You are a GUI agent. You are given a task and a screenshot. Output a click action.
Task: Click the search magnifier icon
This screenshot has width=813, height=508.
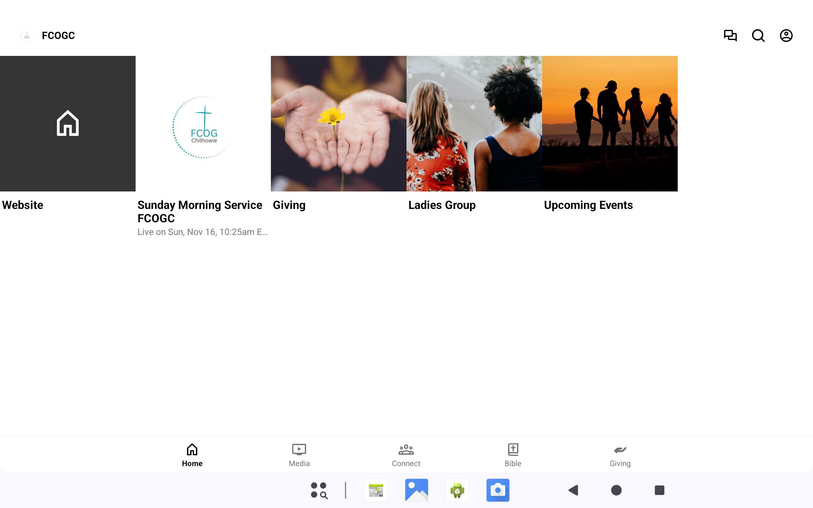click(x=758, y=35)
